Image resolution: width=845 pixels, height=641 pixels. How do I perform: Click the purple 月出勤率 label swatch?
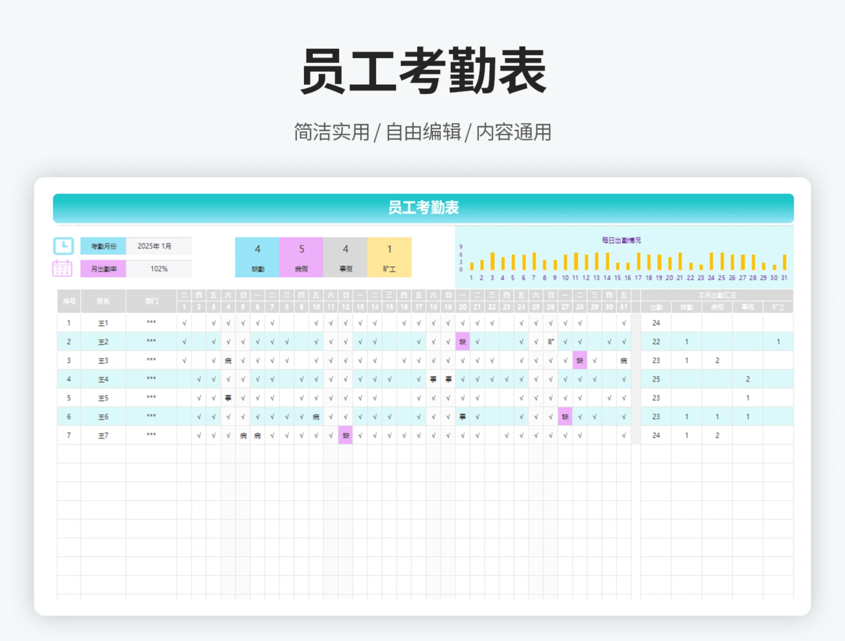(x=103, y=268)
